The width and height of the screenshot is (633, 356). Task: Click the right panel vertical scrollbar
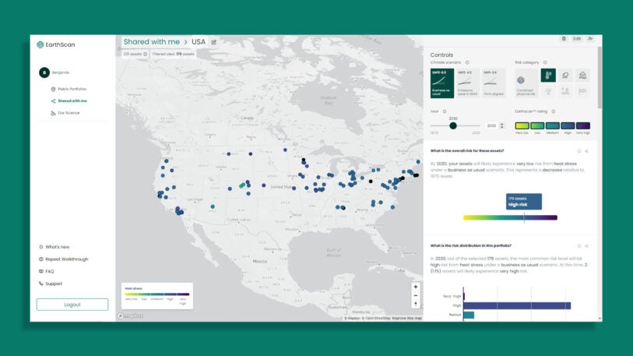[x=600, y=78]
